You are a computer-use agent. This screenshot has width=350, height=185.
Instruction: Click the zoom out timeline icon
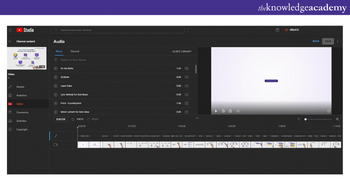pyautogui.click(x=299, y=119)
